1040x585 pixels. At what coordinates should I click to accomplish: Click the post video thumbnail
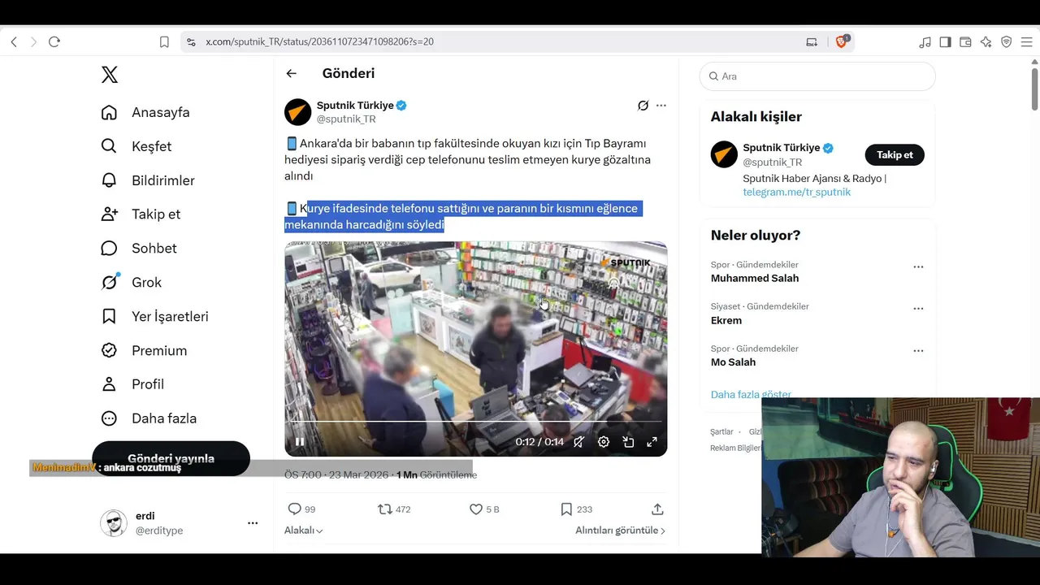[x=475, y=349]
